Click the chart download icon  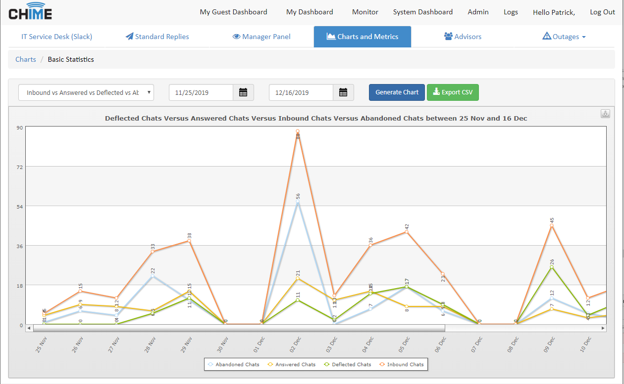pos(605,114)
